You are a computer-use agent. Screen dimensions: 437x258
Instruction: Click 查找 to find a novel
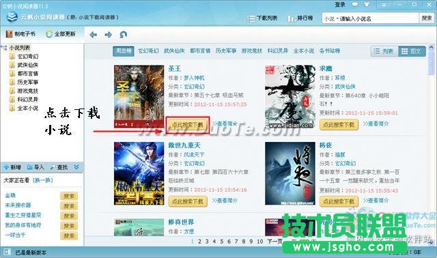coord(59,167)
